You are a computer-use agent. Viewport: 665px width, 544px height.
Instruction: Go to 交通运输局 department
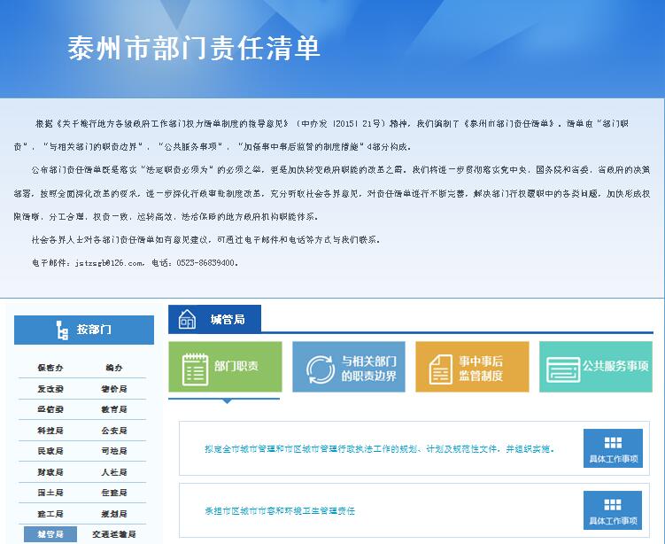point(113,534)
